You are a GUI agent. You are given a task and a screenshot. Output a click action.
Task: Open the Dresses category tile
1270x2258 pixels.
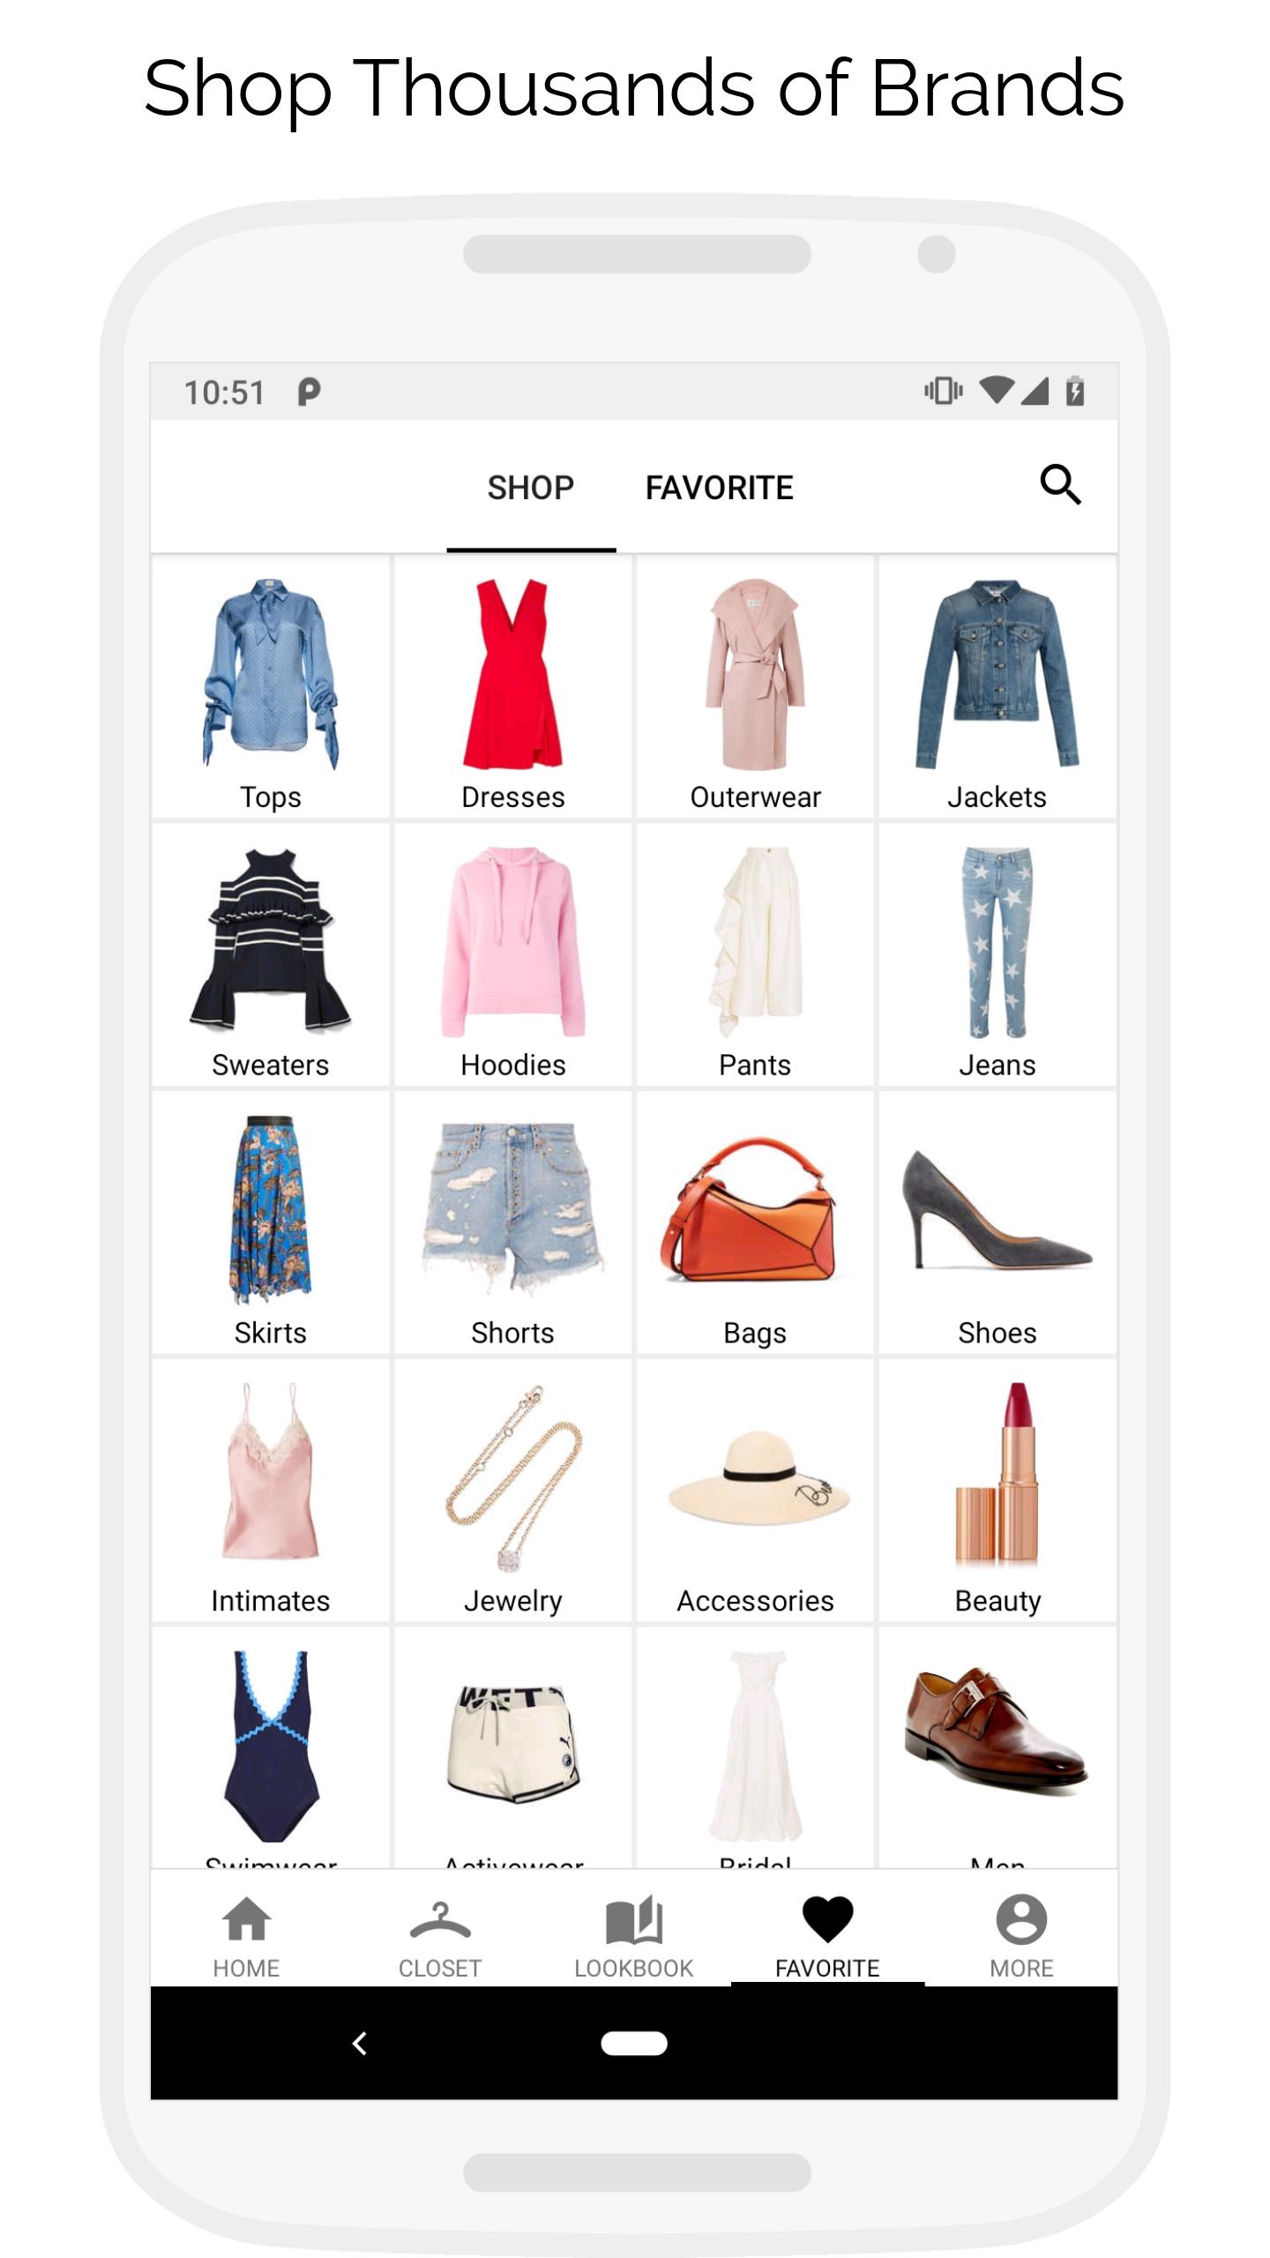[x=513, y=687]
